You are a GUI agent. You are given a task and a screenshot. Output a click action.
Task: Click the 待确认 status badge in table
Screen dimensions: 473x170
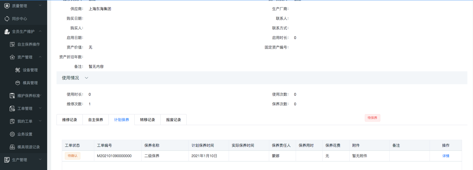(x=73, y=156)
